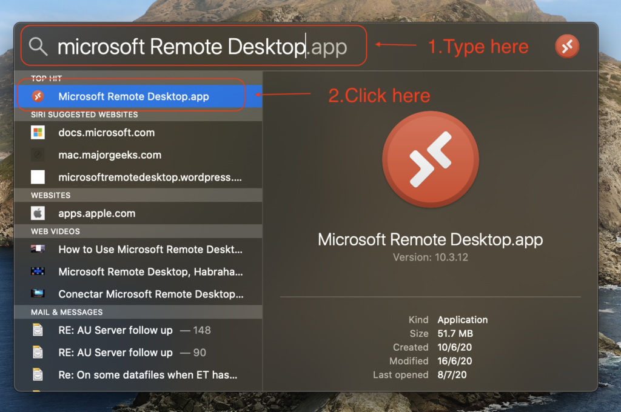Click large Remote Desktop app icon in preview

431,159
